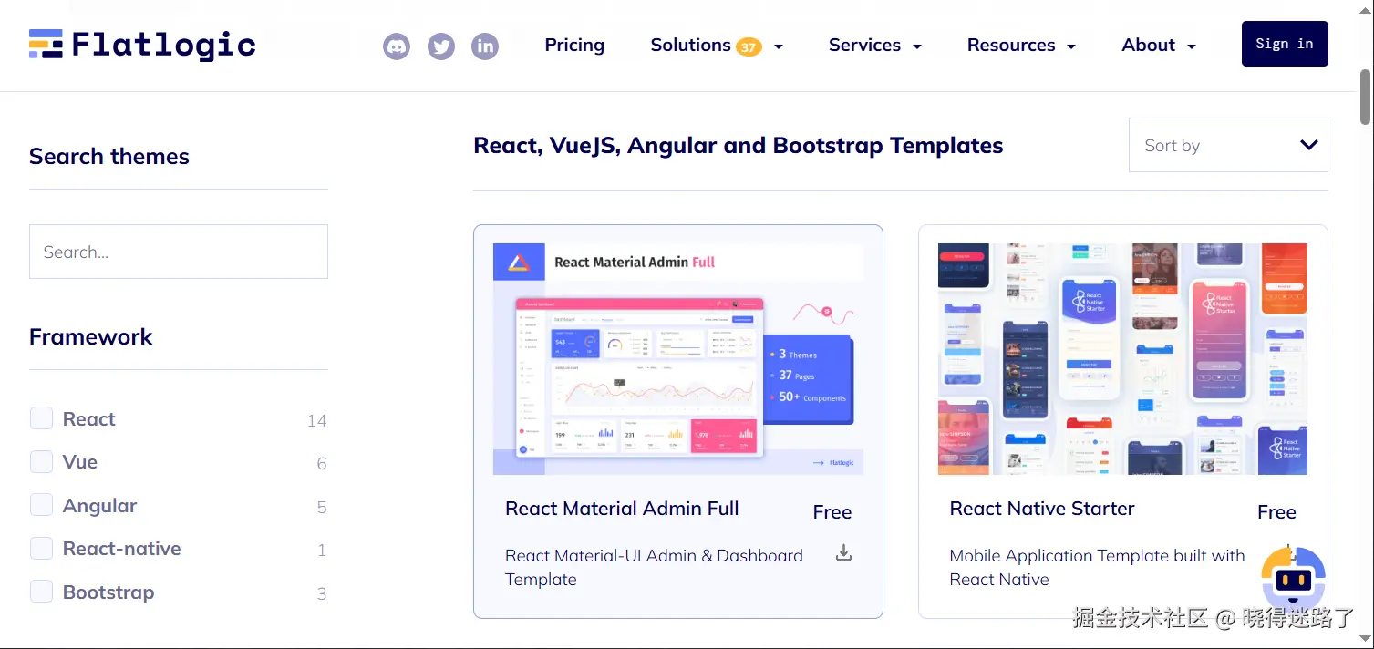Click the page vertical scrollbar

tap(1366, 97)
